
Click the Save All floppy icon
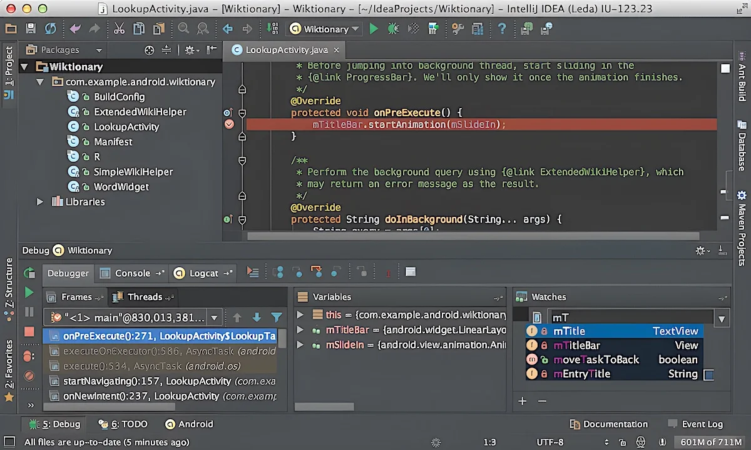click(x=31, y=29)
